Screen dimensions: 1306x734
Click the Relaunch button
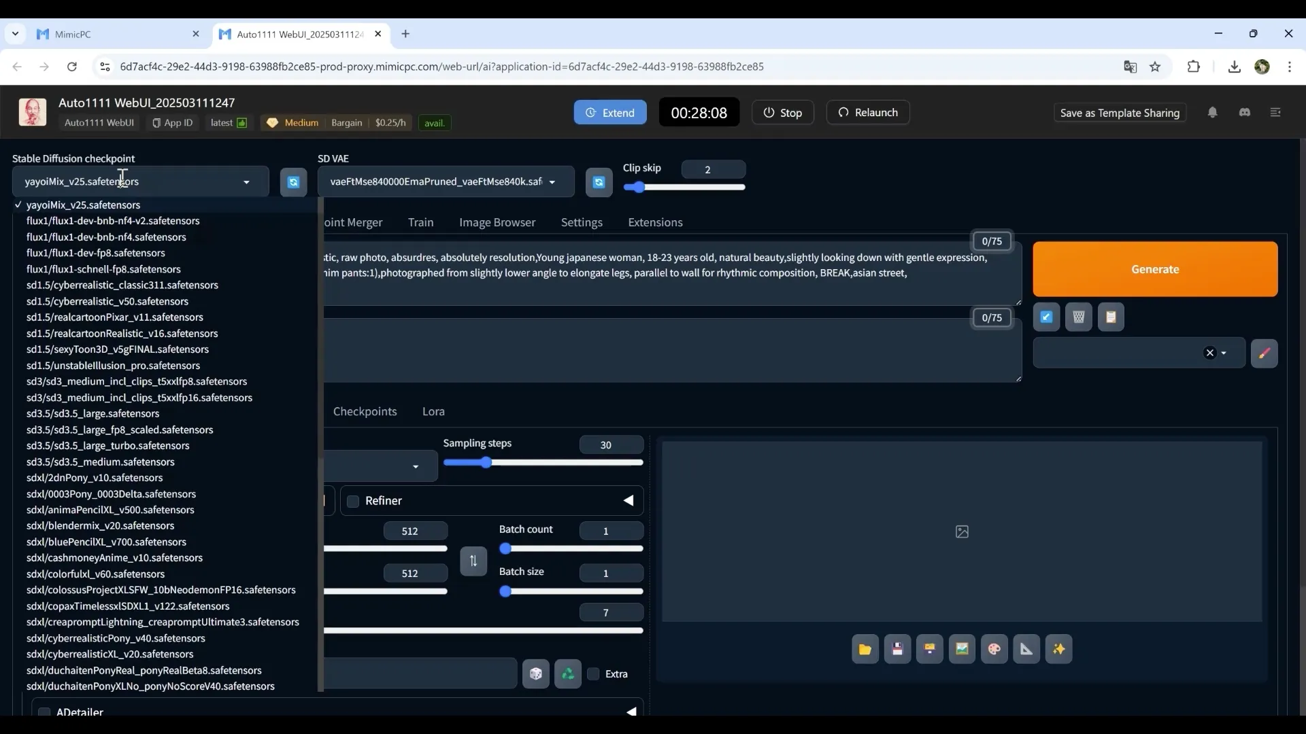point(868,113)
